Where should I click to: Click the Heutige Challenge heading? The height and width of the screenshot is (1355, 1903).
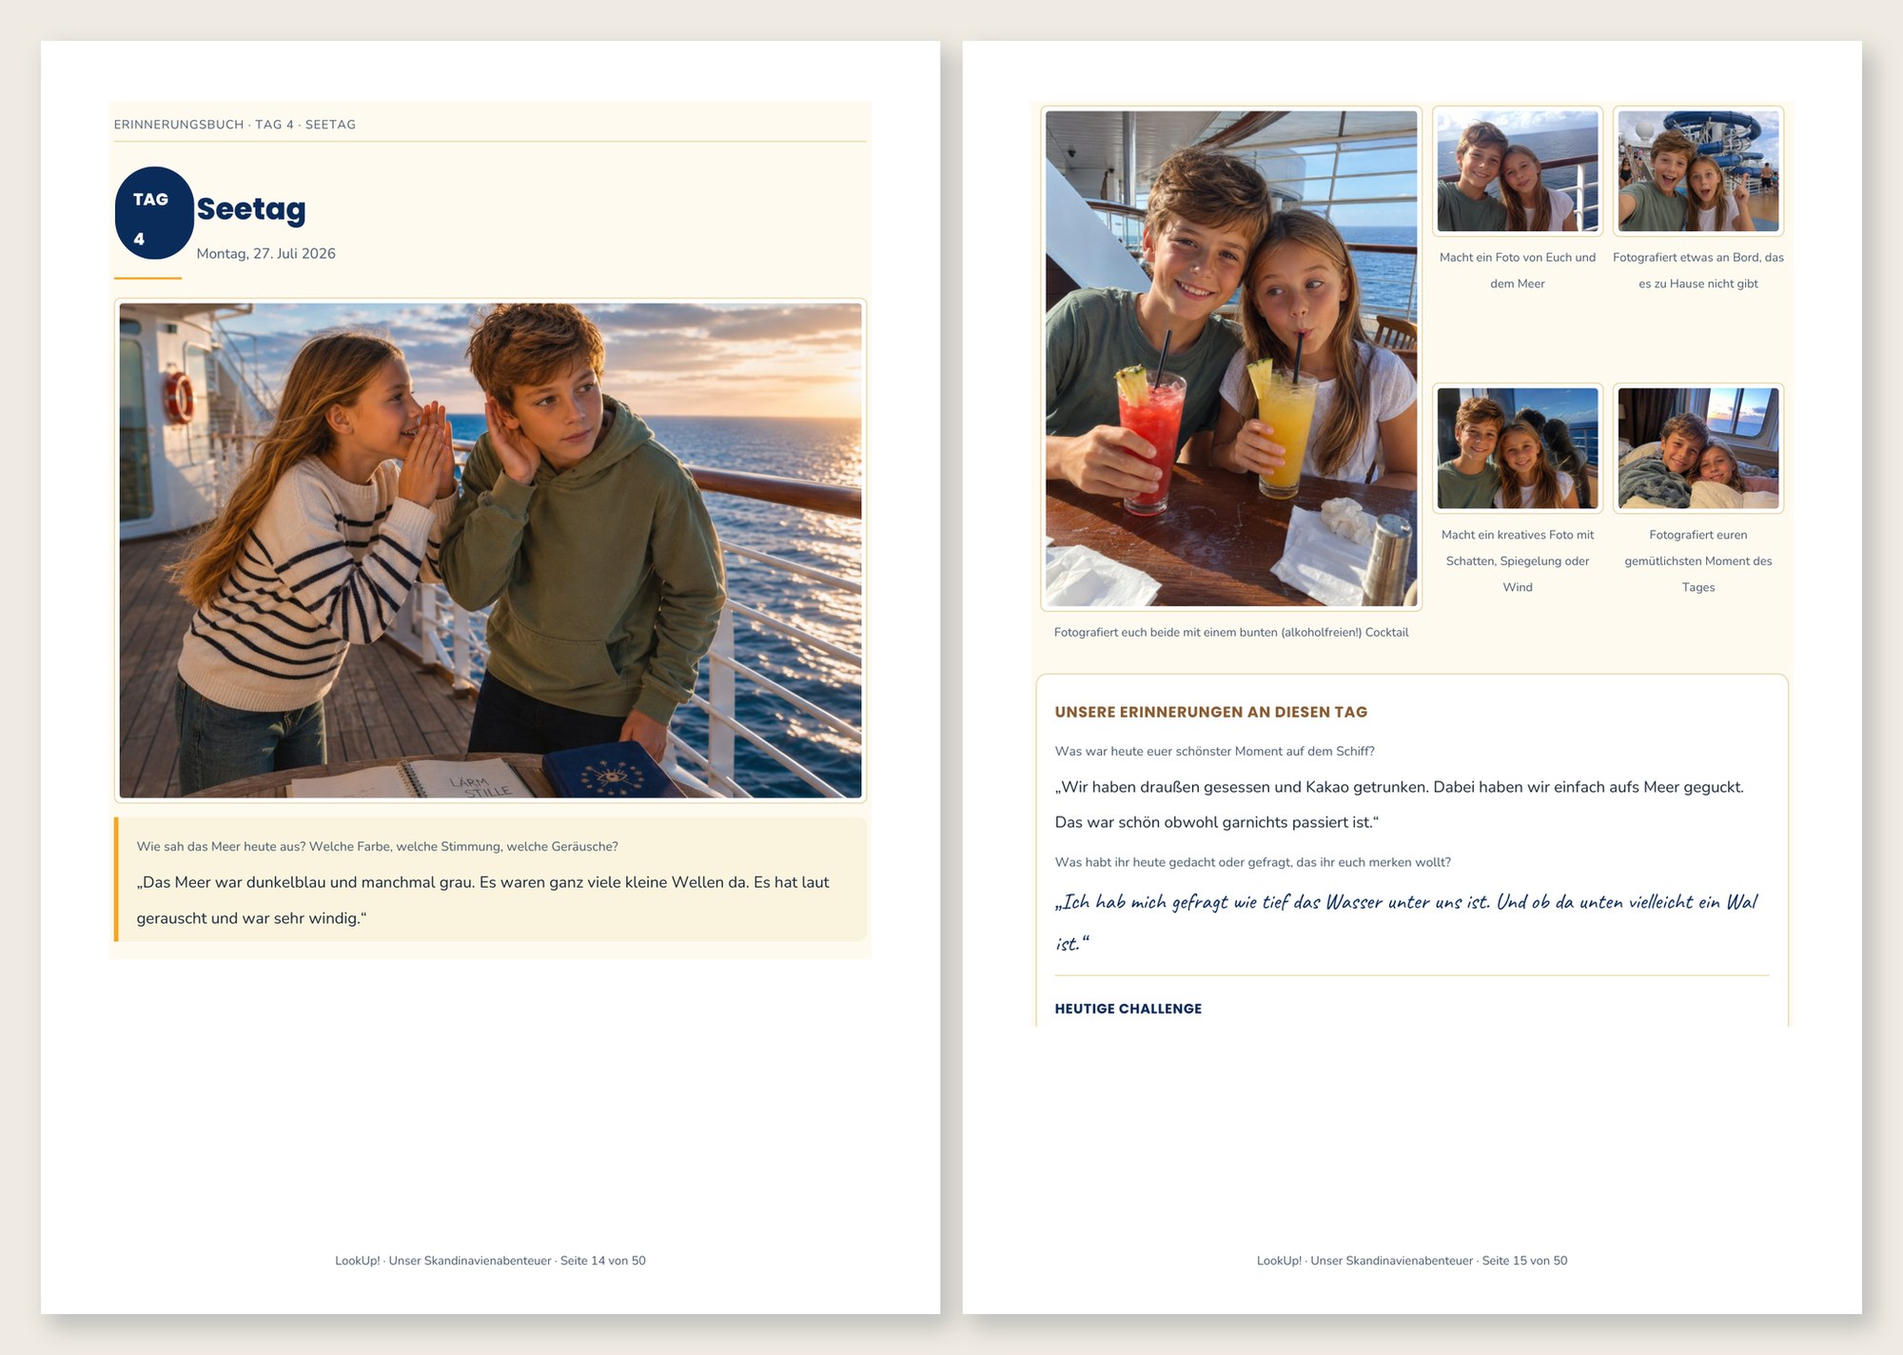click(x=1128, y=1009)
